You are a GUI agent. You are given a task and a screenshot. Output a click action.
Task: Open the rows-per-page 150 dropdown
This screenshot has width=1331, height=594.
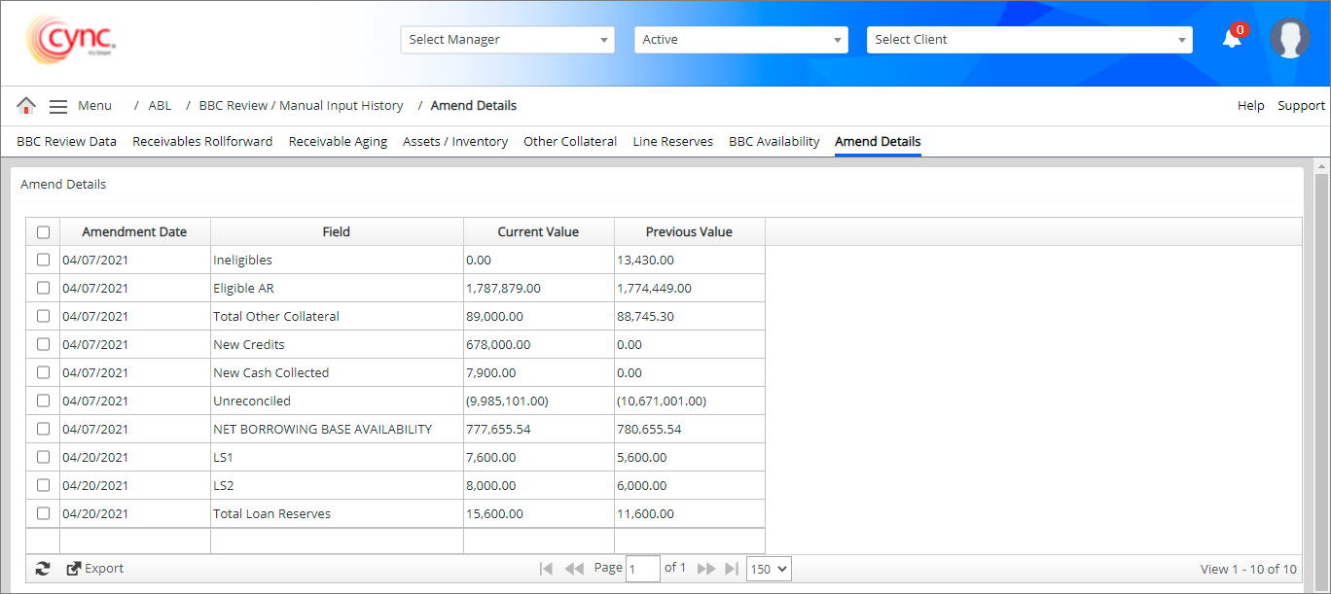click(769, 569)
